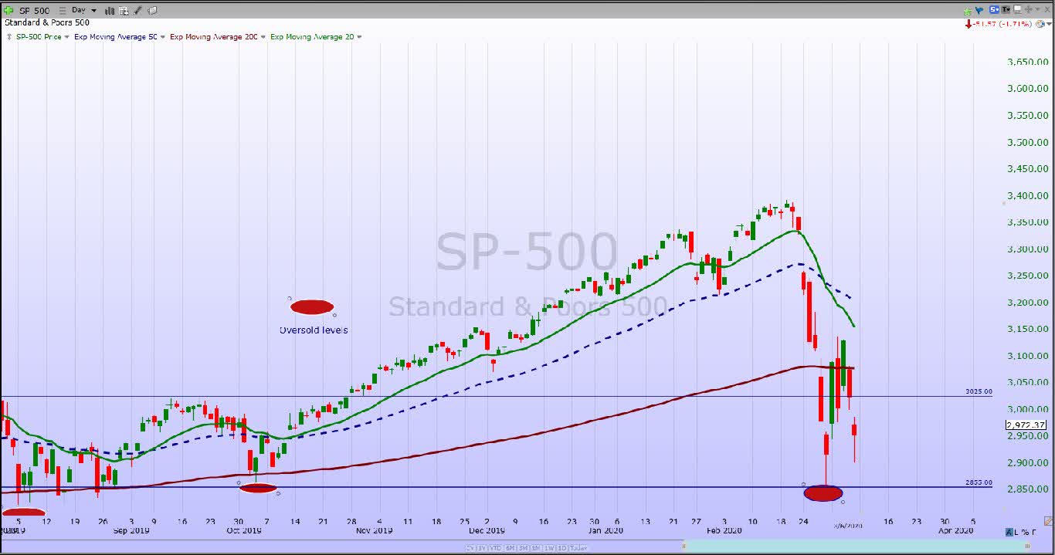The width and height of the screenshot is (1055, 555).
Task: Click the left handle of time scrollbar
Action: [x=684, y=546]
